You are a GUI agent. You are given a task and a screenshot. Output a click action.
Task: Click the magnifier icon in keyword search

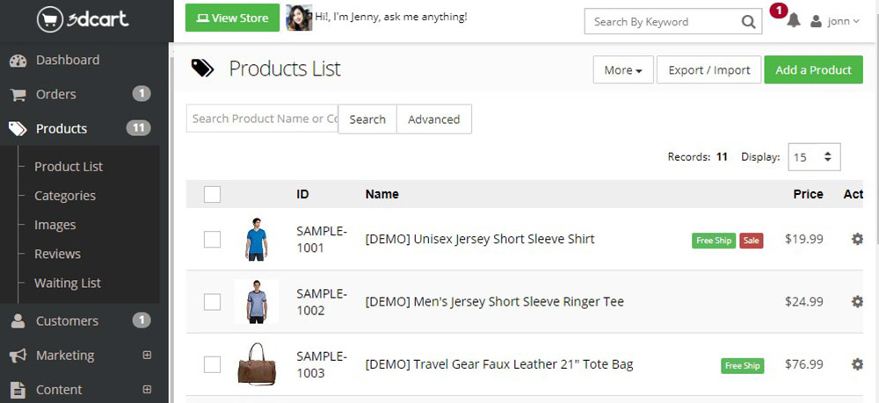coord(748,22)
